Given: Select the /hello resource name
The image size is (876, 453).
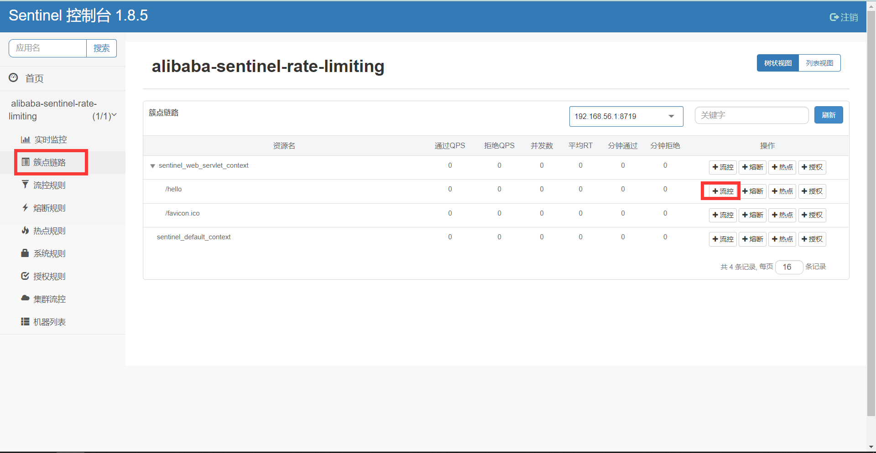Looking at the screenshot, I should pos(173,189).
